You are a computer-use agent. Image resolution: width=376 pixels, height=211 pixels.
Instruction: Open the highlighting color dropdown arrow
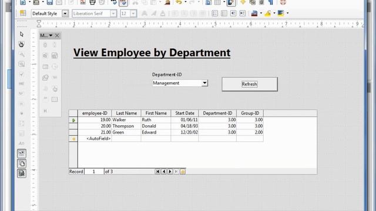pyautogui.click(x=274, y=13)
